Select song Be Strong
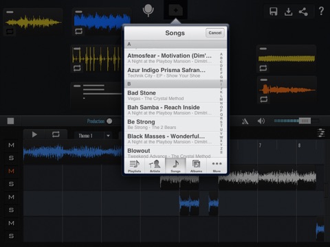Image resolution: width=330 pixels, height=247 pixels. pyautogui.click(x=172, y=124)
